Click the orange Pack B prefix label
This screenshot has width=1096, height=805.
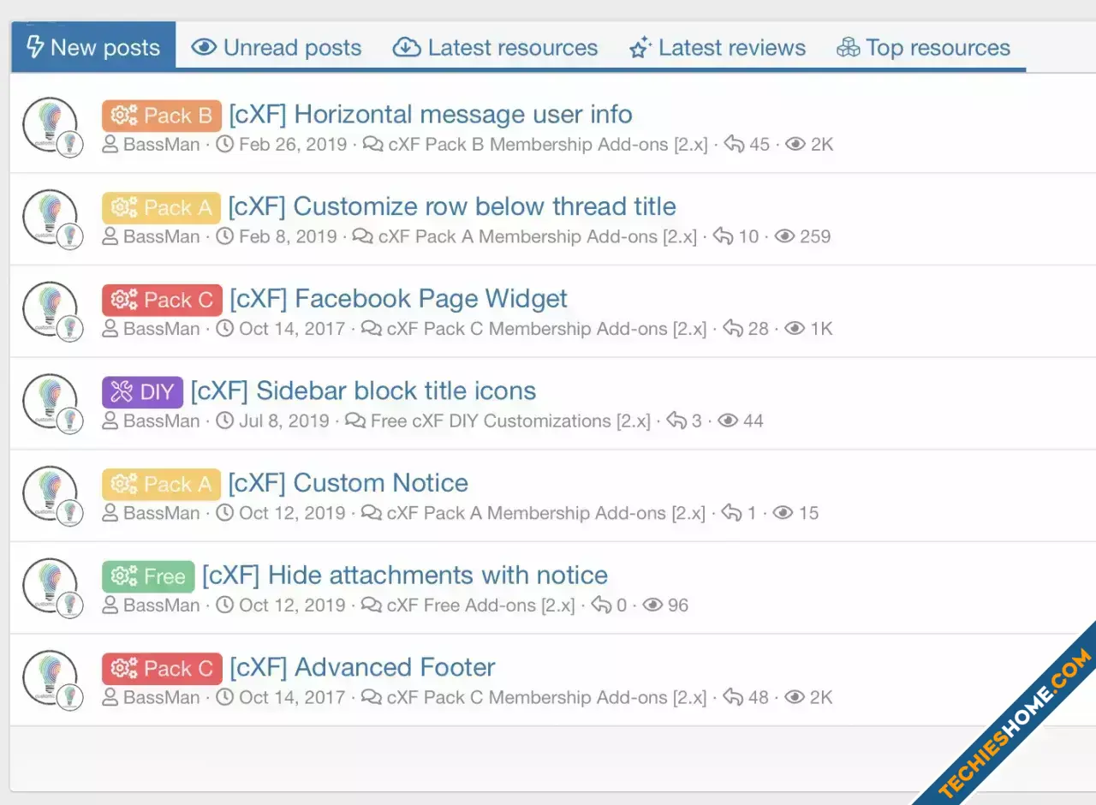point(162,115)
